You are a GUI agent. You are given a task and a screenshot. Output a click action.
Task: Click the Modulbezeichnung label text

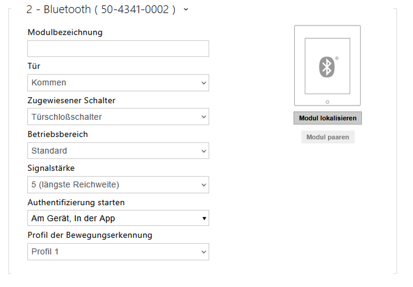coord(65,32)
